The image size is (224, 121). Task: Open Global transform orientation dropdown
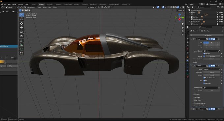click(x=92, y=7)
